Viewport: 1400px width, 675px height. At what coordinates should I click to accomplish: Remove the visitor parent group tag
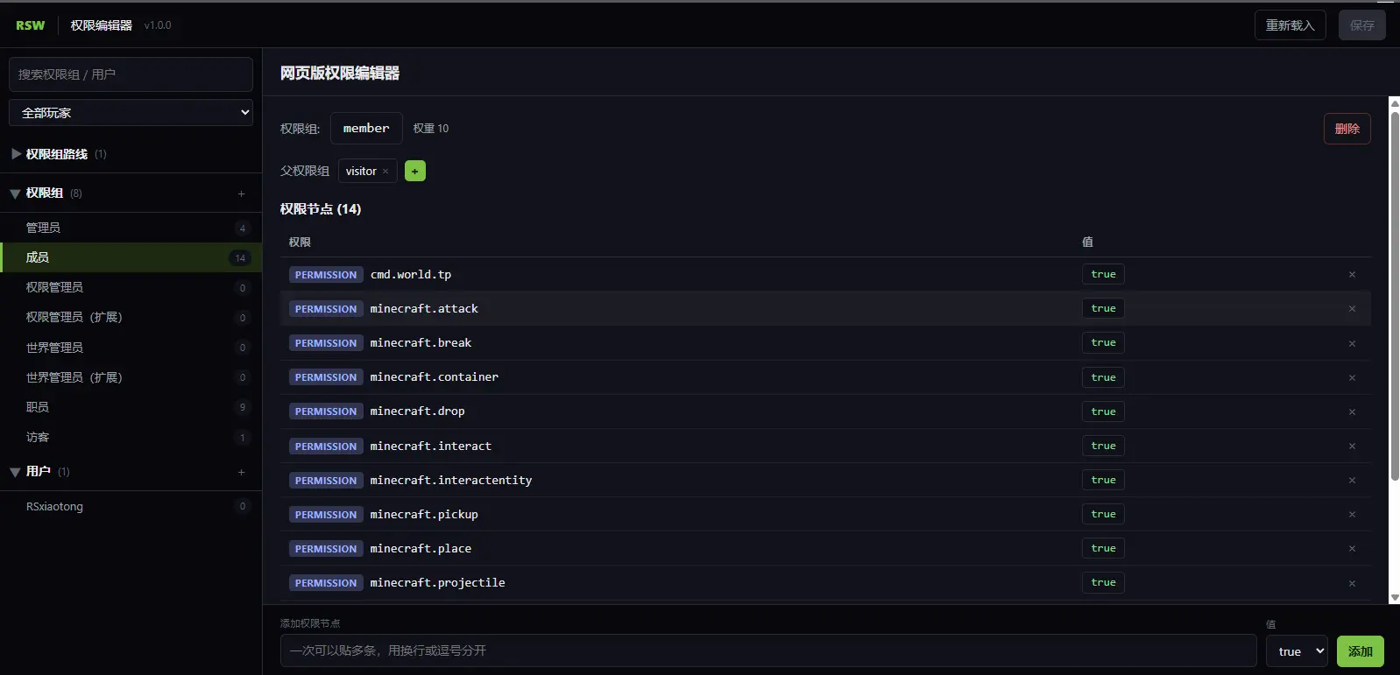385,172
